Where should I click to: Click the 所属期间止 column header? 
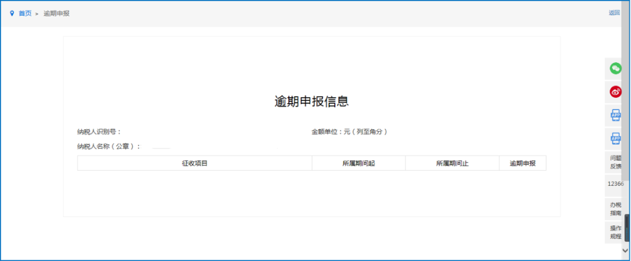(452, 163)
